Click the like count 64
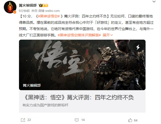Image resolution: width=161 pixels, height=124 pixels. coord(136,120)
